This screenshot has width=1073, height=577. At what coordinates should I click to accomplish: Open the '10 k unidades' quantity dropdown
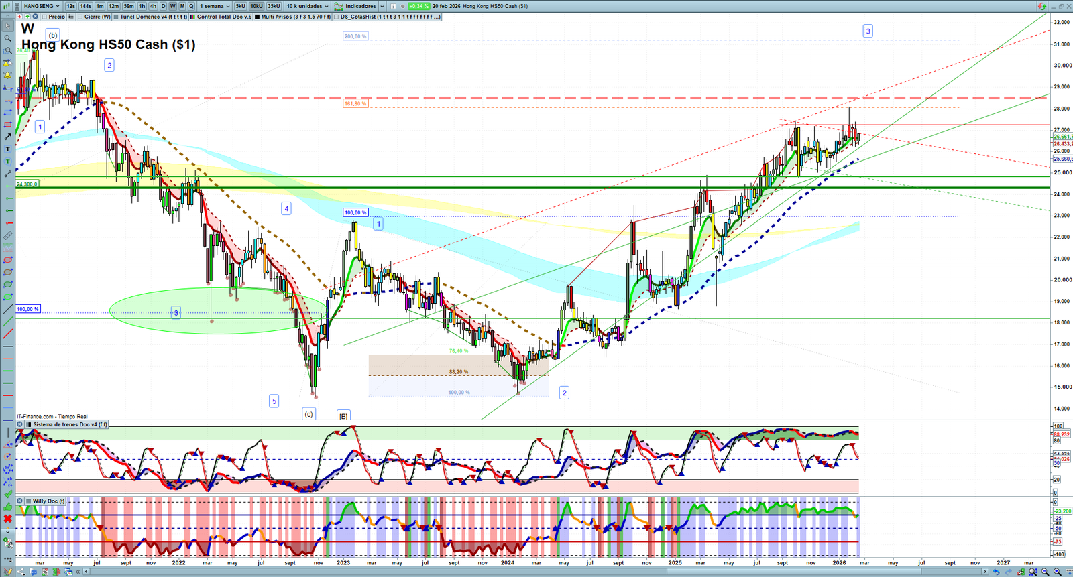pyautogui.click(x=308, y=6)
